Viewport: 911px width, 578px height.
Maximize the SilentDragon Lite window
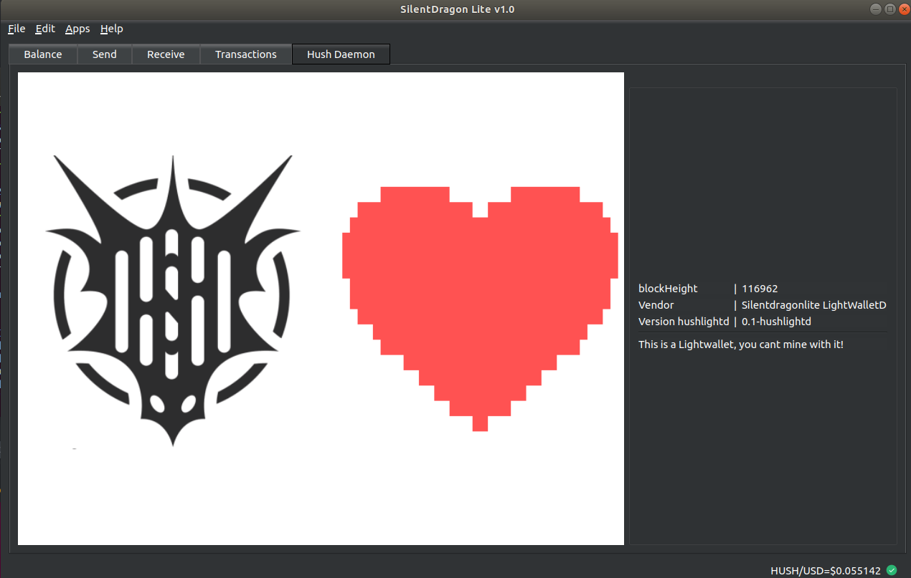(889, 9)
